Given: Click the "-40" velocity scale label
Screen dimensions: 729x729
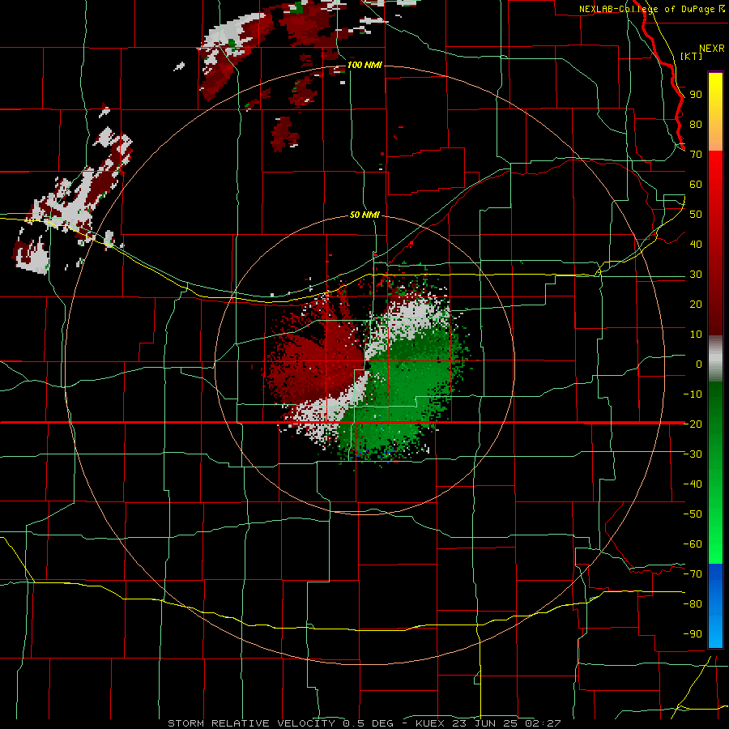Looking at the screenshot, I should click(693, 484).
